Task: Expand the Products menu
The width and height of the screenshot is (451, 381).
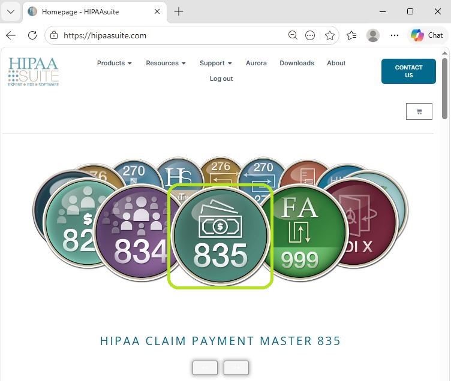Action: coord(114,63)
